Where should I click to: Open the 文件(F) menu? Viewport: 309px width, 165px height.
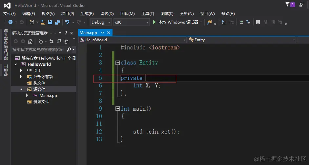(10, 13)
